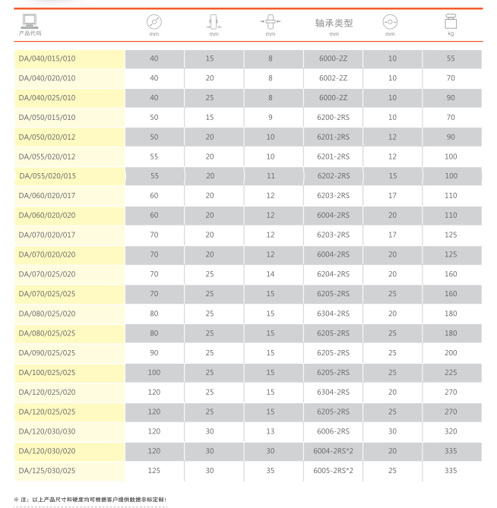Select product code DA/060/020/020
This screenshot has width=497, height=508.
tap(47, 216)
